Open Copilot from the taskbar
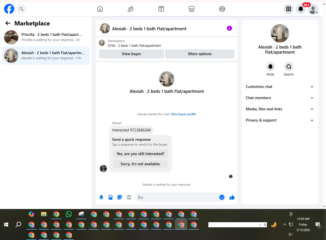 click(31, 214)
